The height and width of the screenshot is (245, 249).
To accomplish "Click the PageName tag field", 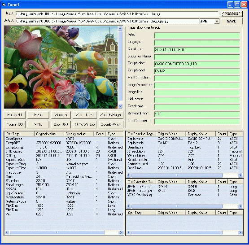I will (197, 107).
